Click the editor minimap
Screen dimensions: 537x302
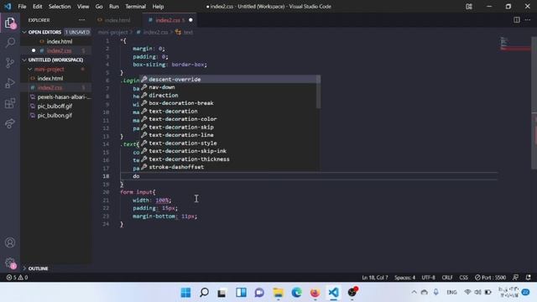tap(514, 44)
